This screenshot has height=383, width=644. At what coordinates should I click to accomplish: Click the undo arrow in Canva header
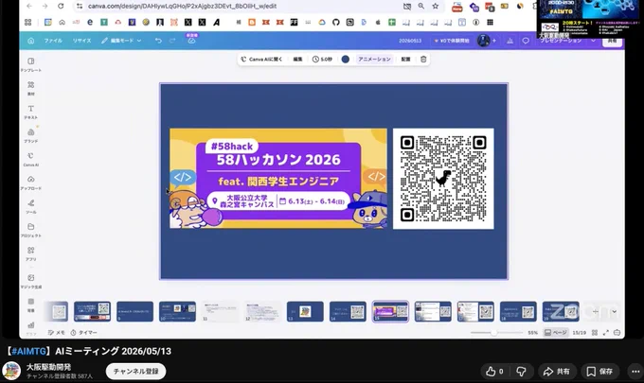pyautogui.click(x=158, y=41)
